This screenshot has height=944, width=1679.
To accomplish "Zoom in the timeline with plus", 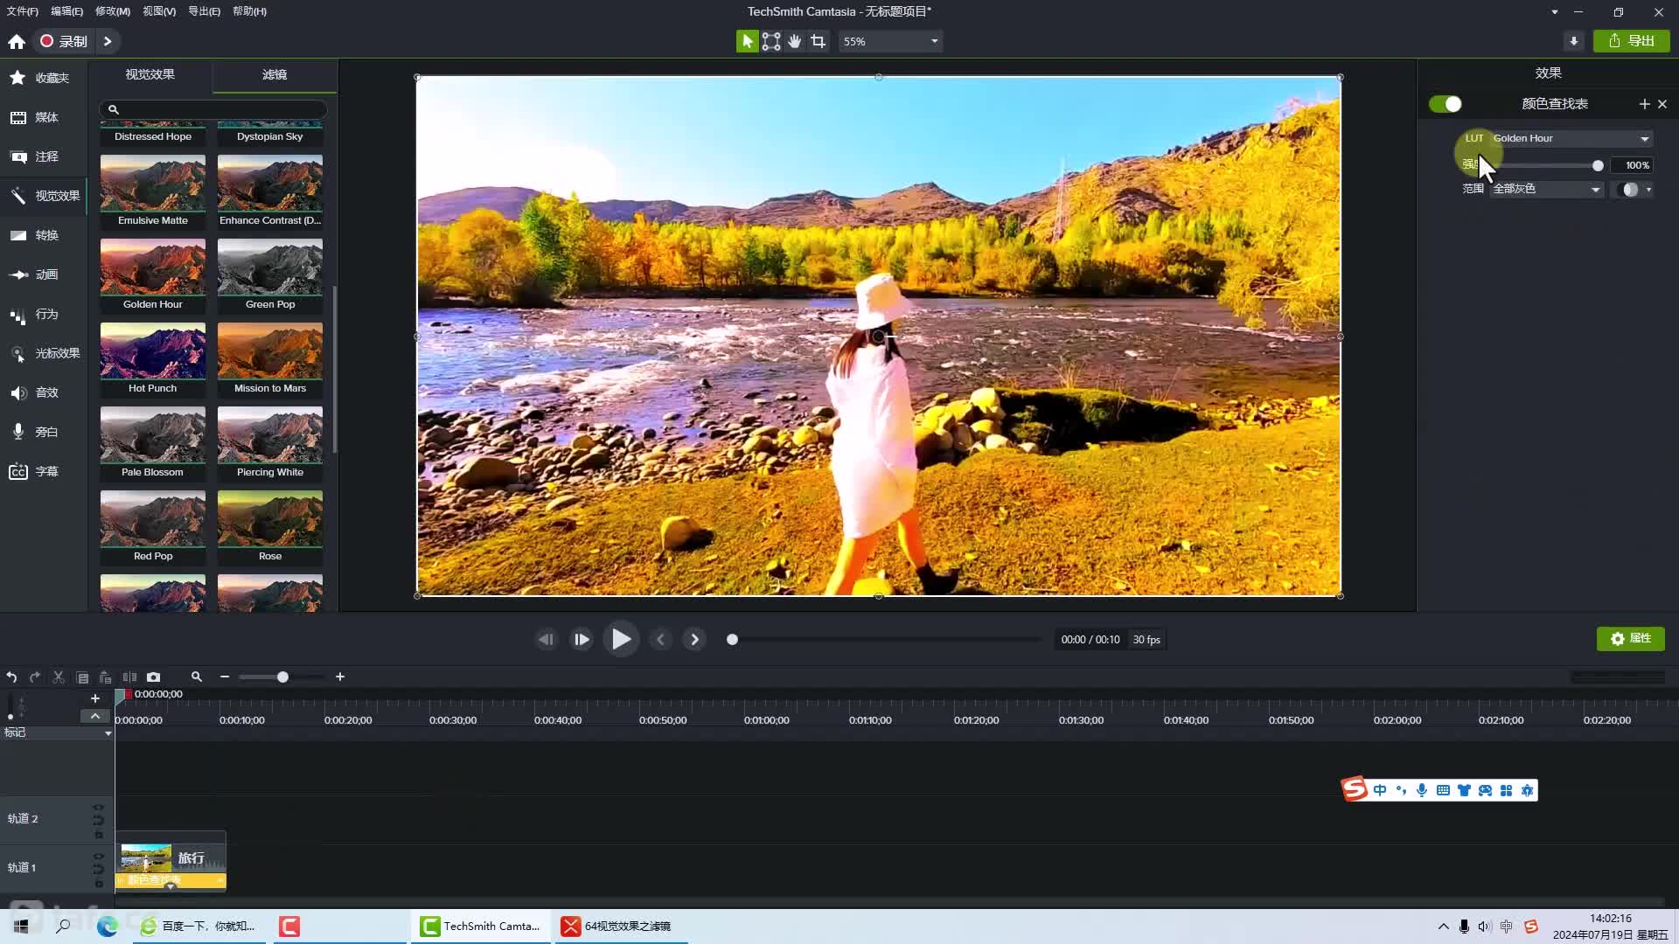I will 340,677.
